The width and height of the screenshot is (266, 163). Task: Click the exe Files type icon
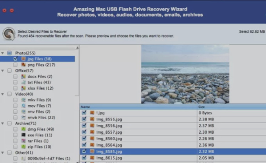point(23,135)
